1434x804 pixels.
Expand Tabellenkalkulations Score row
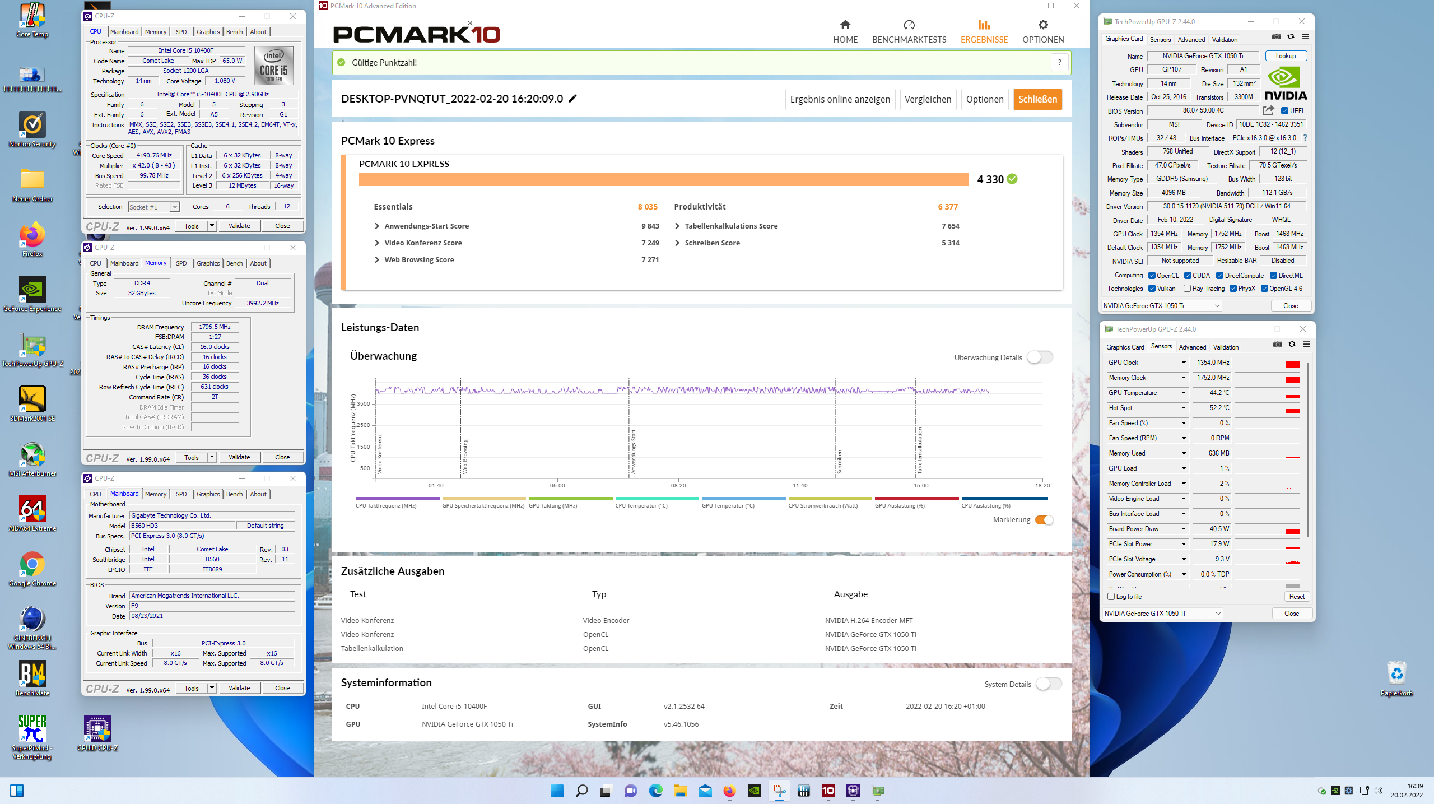[x=677, y=226]
